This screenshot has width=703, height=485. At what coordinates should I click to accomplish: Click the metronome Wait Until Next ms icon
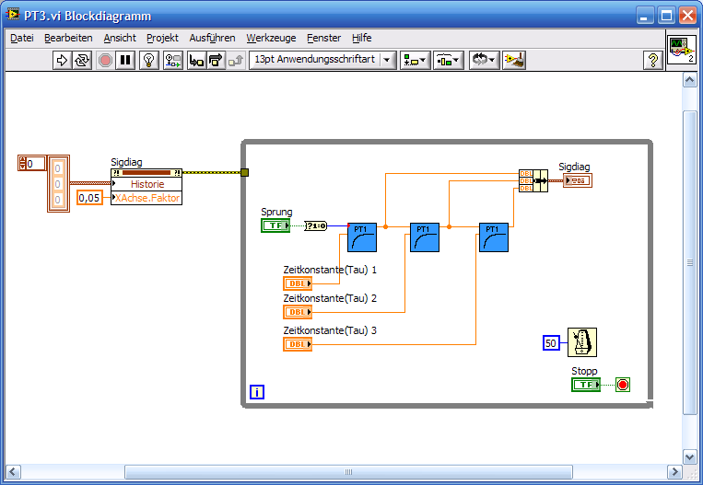(x=582, y=342)
